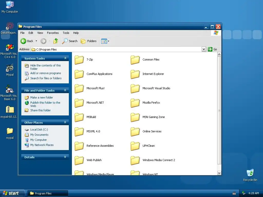
Task: Select the ComPlus Applications folder icon
Action: 79,74
